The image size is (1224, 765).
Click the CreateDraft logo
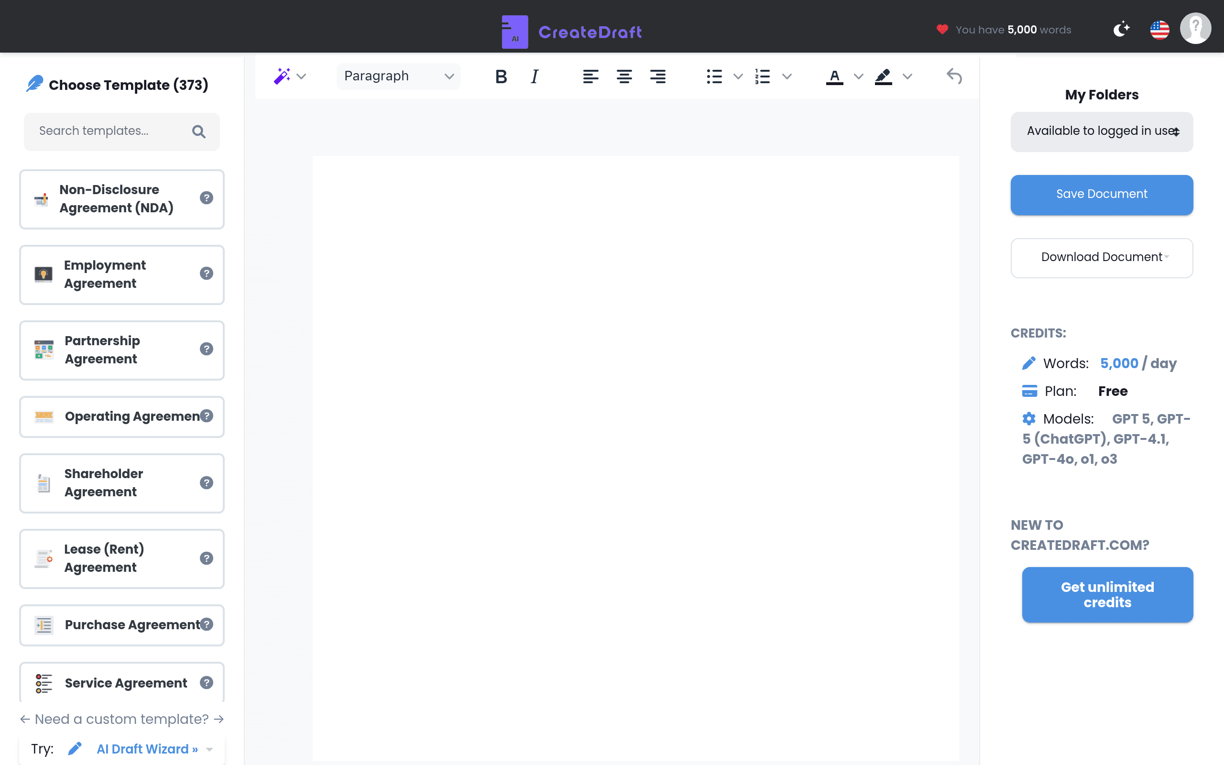click(x=571, y=32)
